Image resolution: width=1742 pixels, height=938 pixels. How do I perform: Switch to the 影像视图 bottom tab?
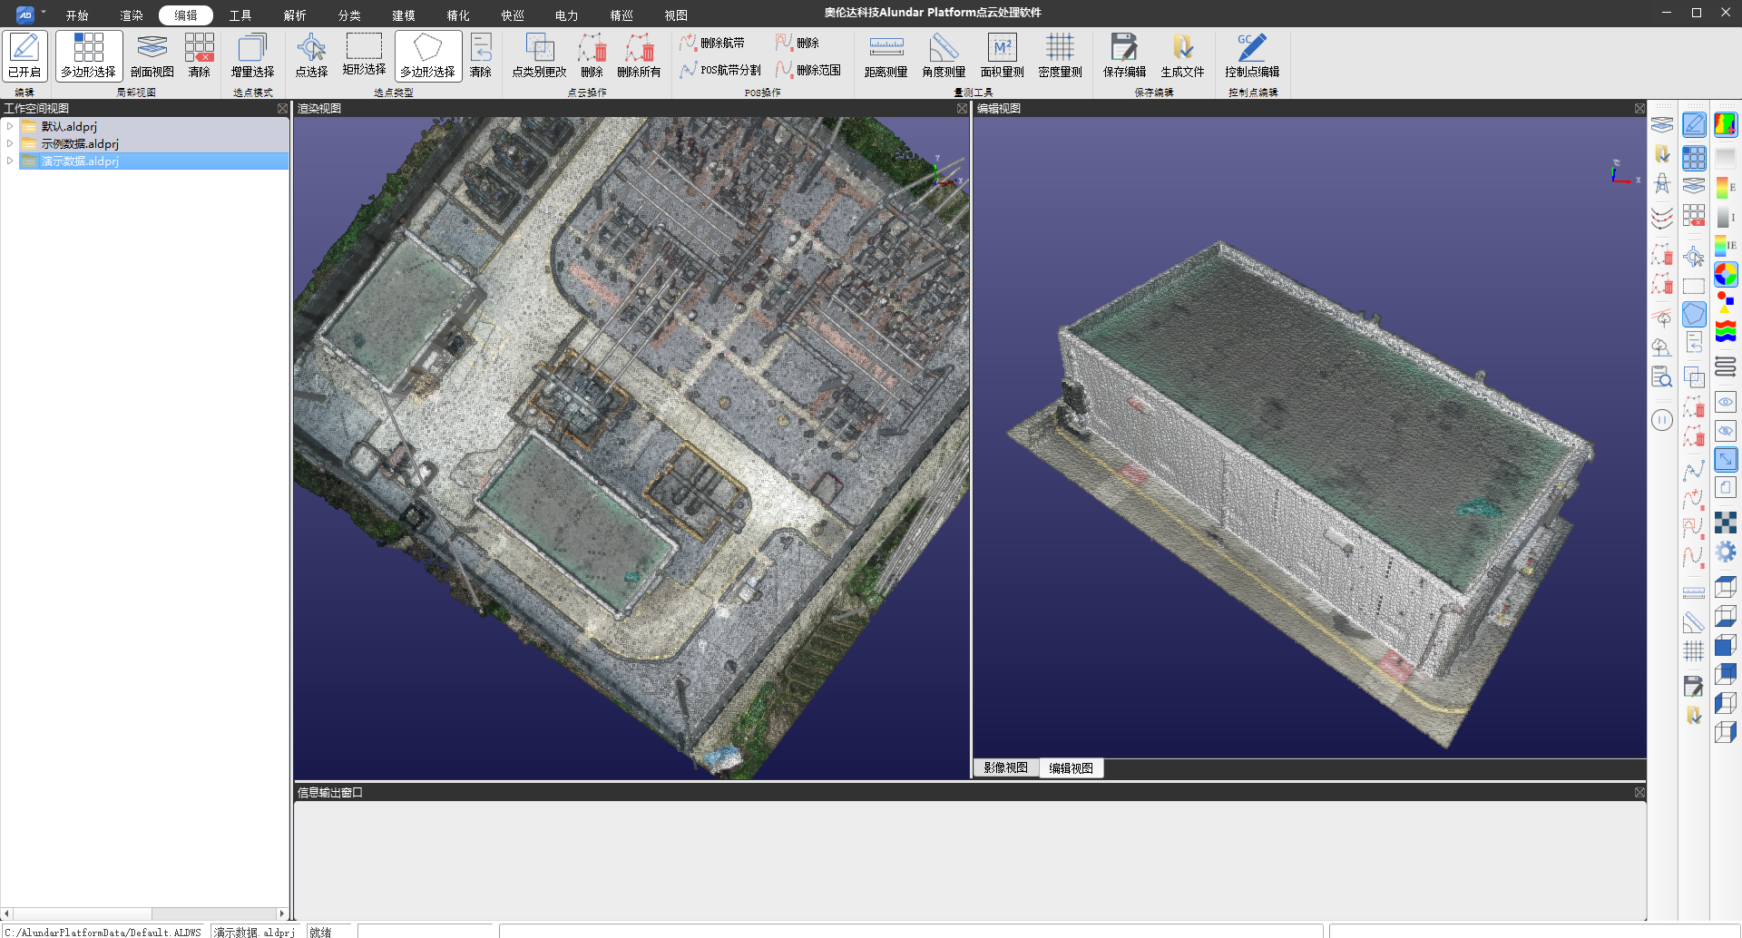pyautogui.click(x=1005, y=767)
